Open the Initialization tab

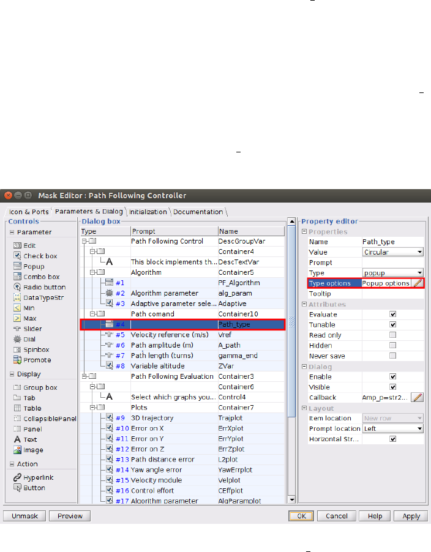pos(148,212)
